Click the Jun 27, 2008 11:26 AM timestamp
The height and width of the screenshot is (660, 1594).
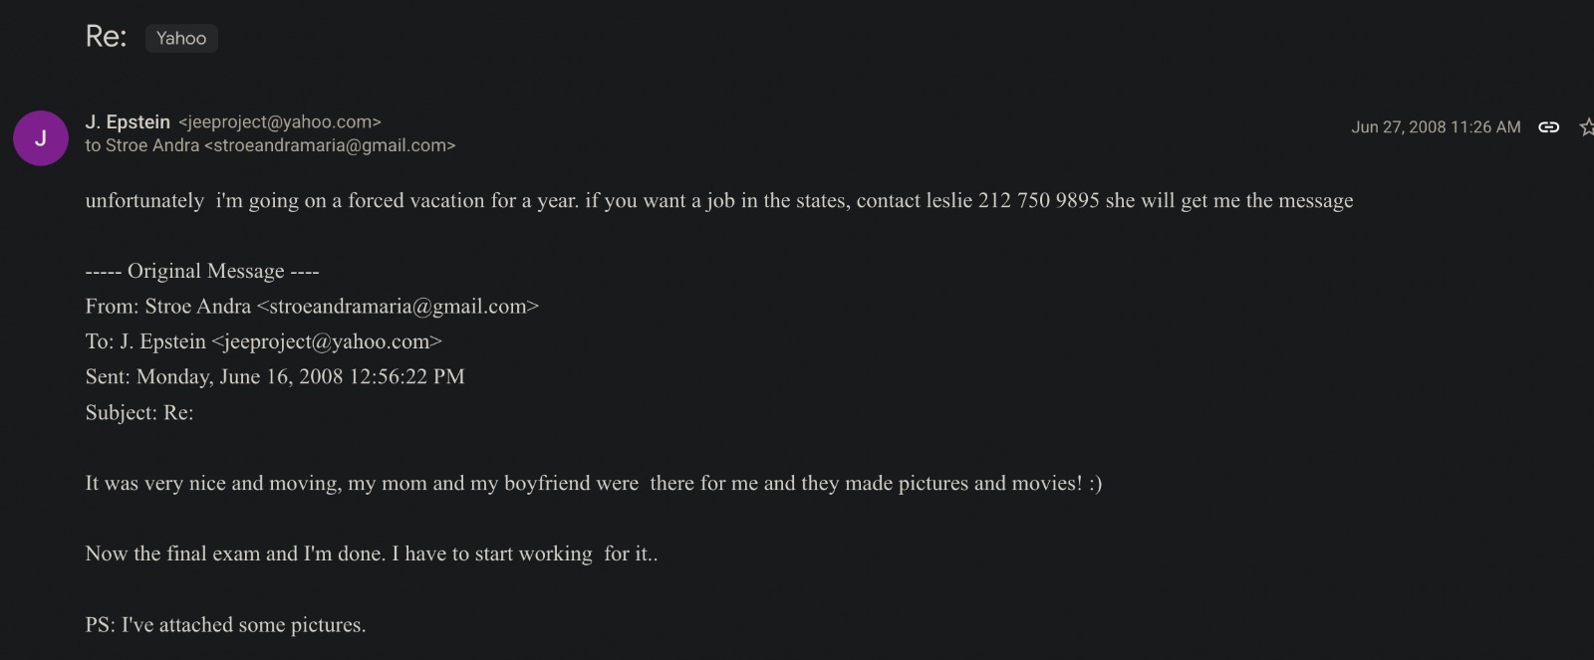(1436, 127)
